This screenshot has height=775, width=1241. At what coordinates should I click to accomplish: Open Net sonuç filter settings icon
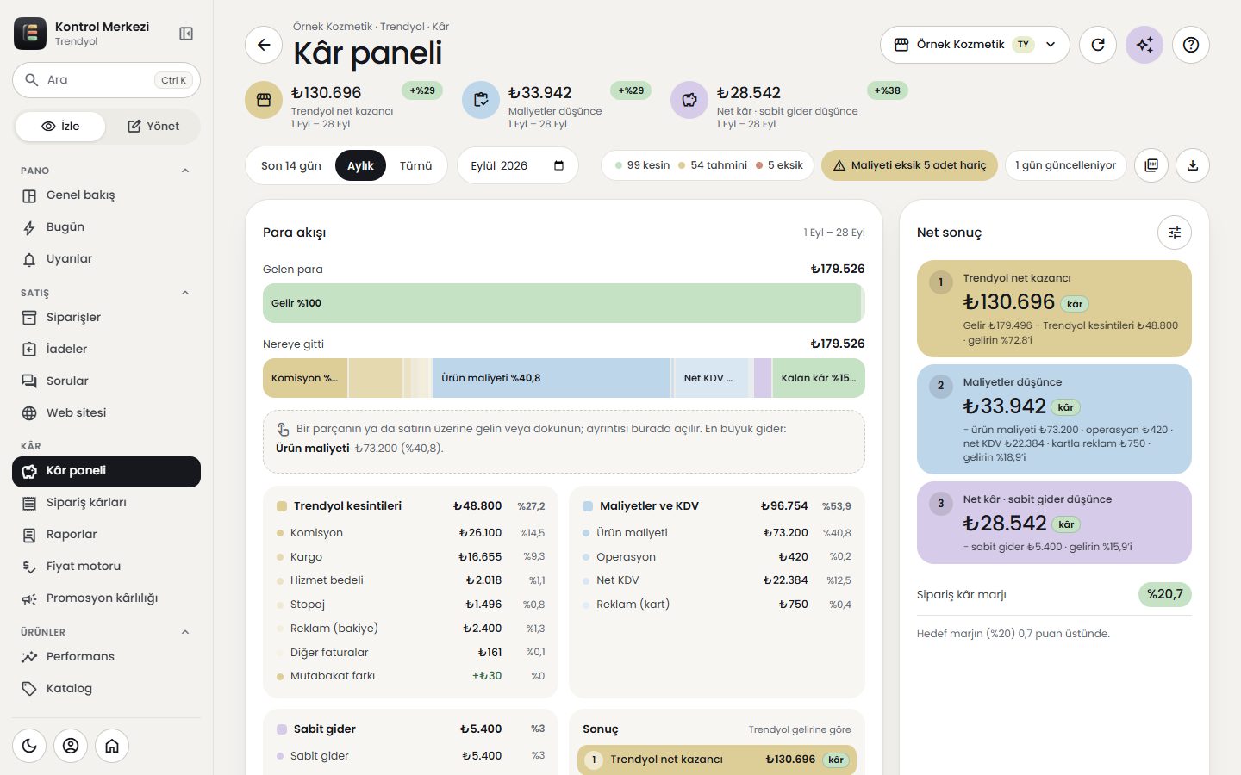(1175, 232)
